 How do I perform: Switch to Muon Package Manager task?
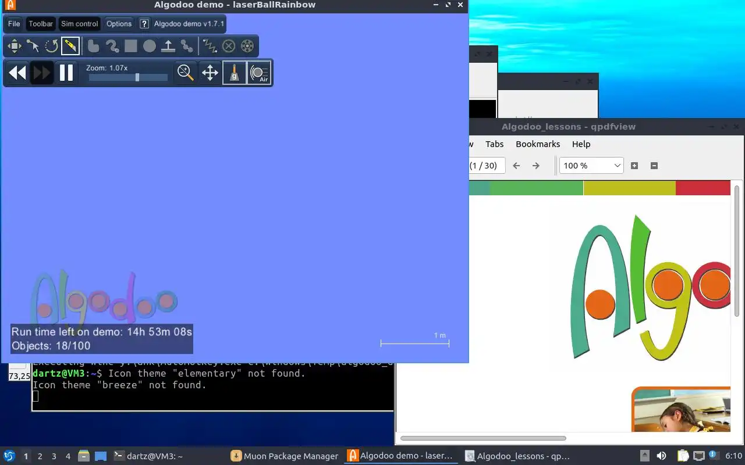(x=285, y=456)
